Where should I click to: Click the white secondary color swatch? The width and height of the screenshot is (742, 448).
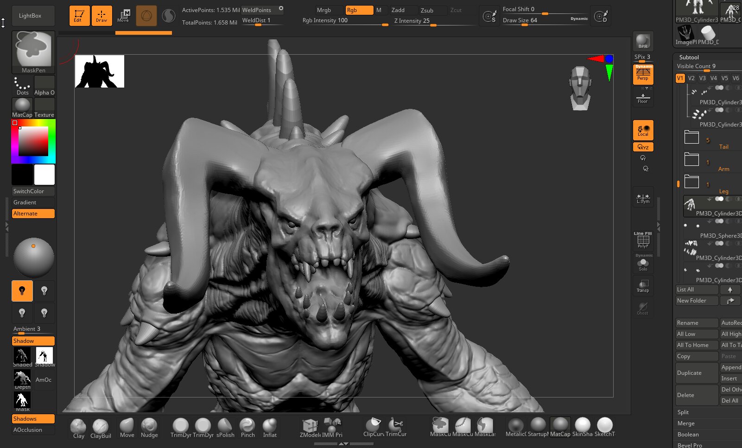coord(44,175)
